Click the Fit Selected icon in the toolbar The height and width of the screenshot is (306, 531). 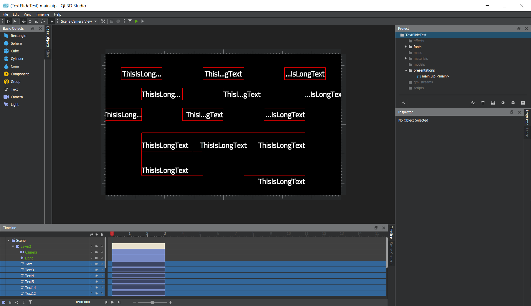coord(103,21)
